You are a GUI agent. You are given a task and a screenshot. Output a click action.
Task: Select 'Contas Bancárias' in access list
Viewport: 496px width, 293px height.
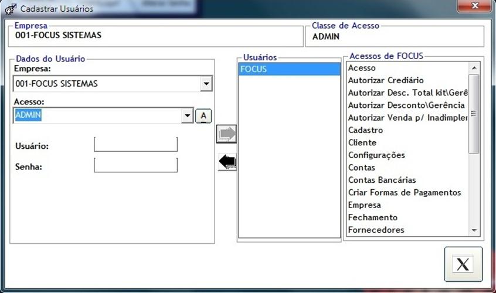407,180
